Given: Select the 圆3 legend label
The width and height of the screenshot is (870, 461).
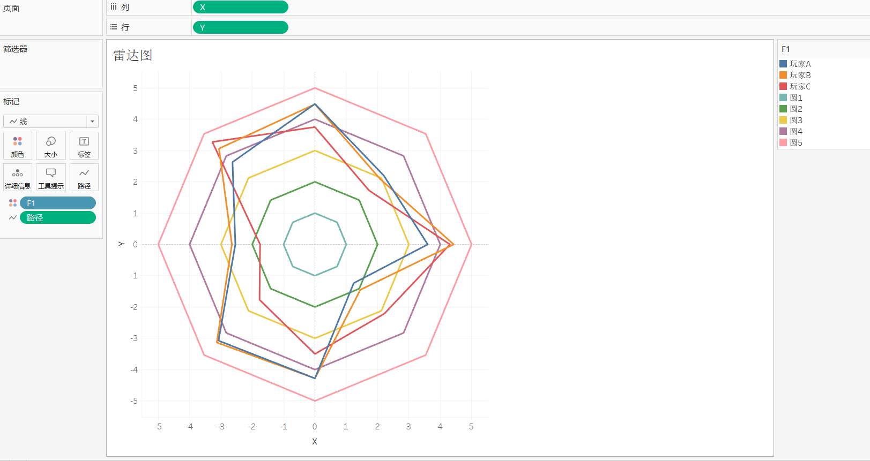Looking at the screenshot, I should [796, 120].
